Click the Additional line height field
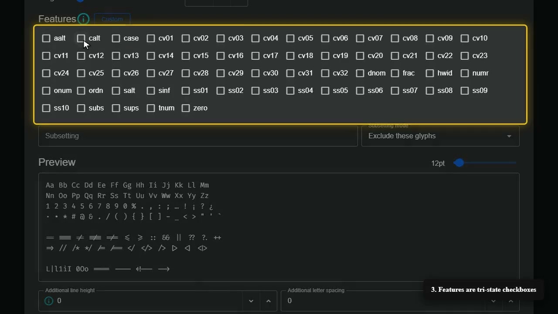 [x=158, y=301]
